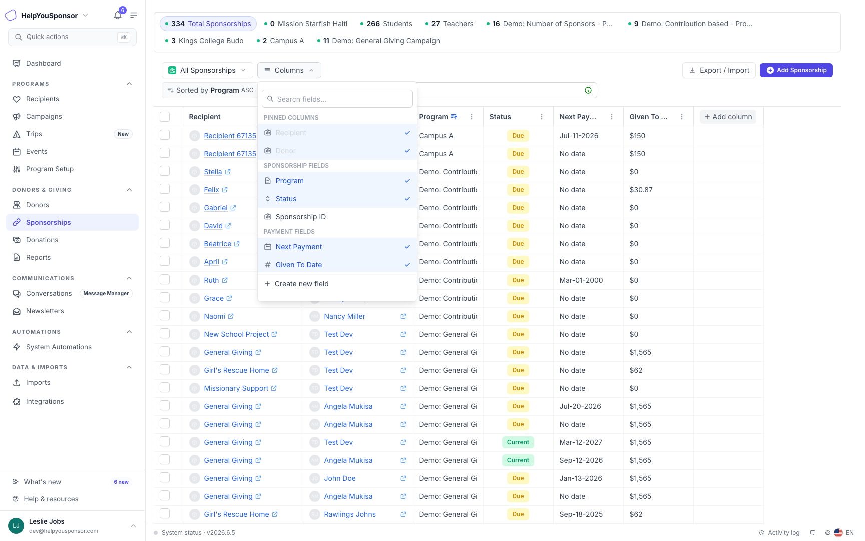Click the Add Sponsorship button
The height and width of the screenshot is (541, 865).
(796, 70)
